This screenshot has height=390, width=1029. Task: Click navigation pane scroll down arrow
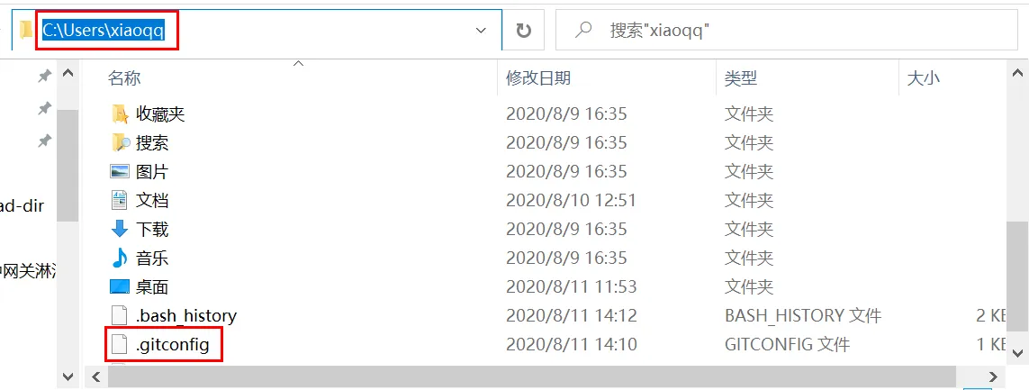68,376
